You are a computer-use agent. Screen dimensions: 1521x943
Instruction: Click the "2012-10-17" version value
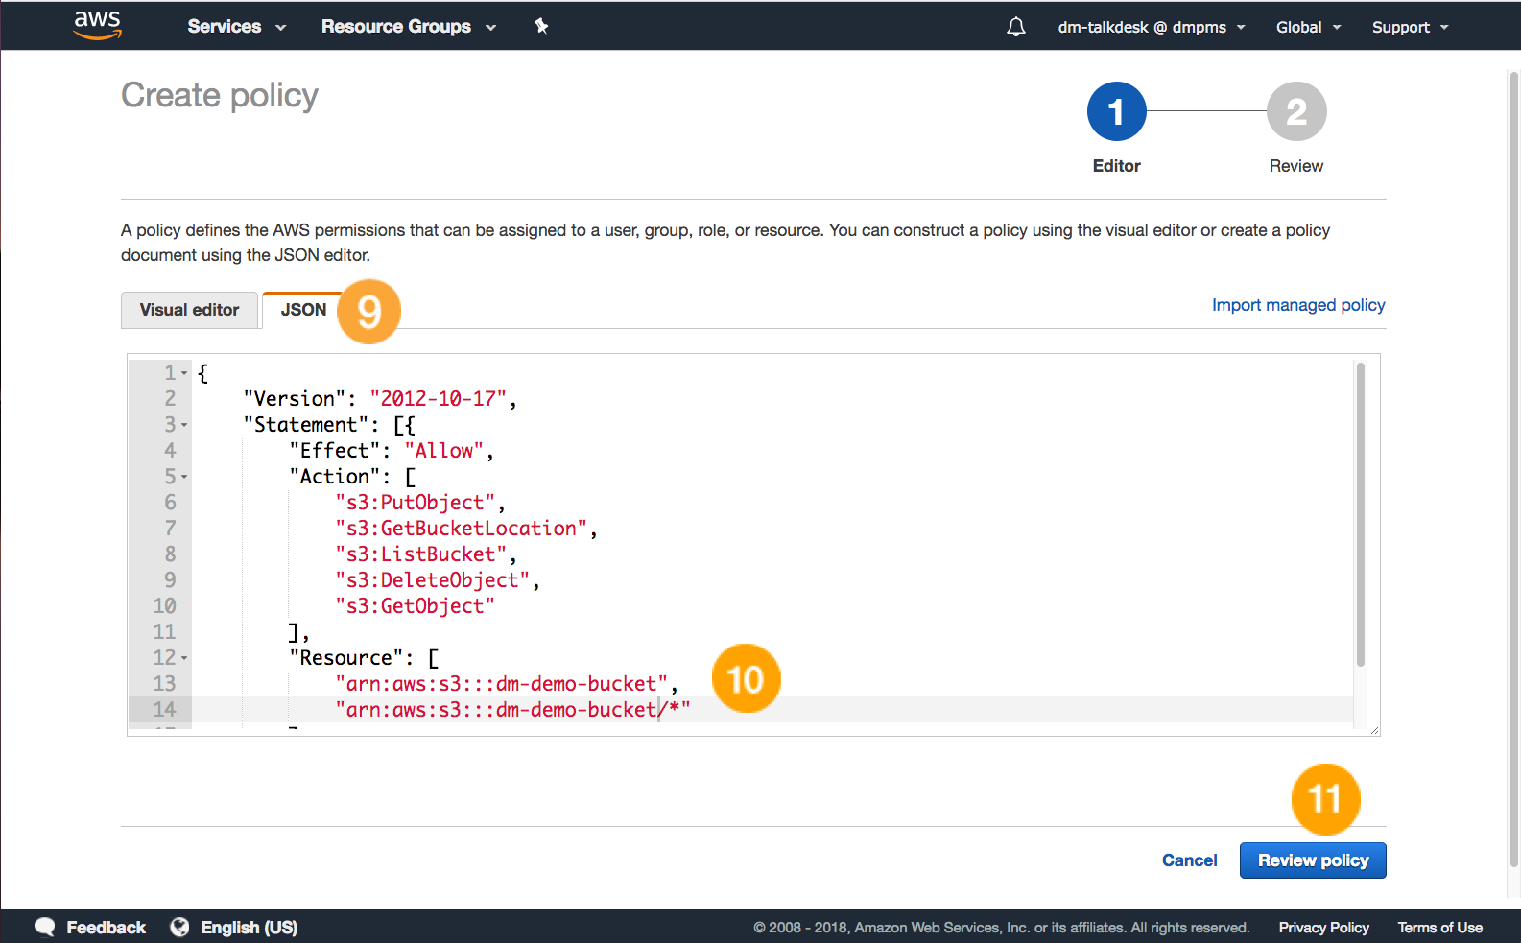click(x=438, y=399)
